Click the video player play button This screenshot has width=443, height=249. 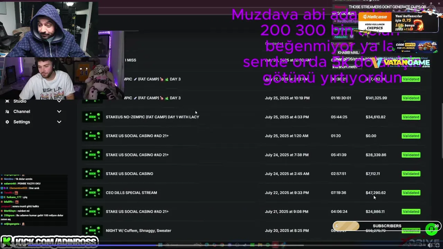pyautogui.click(x=4, y=245)
